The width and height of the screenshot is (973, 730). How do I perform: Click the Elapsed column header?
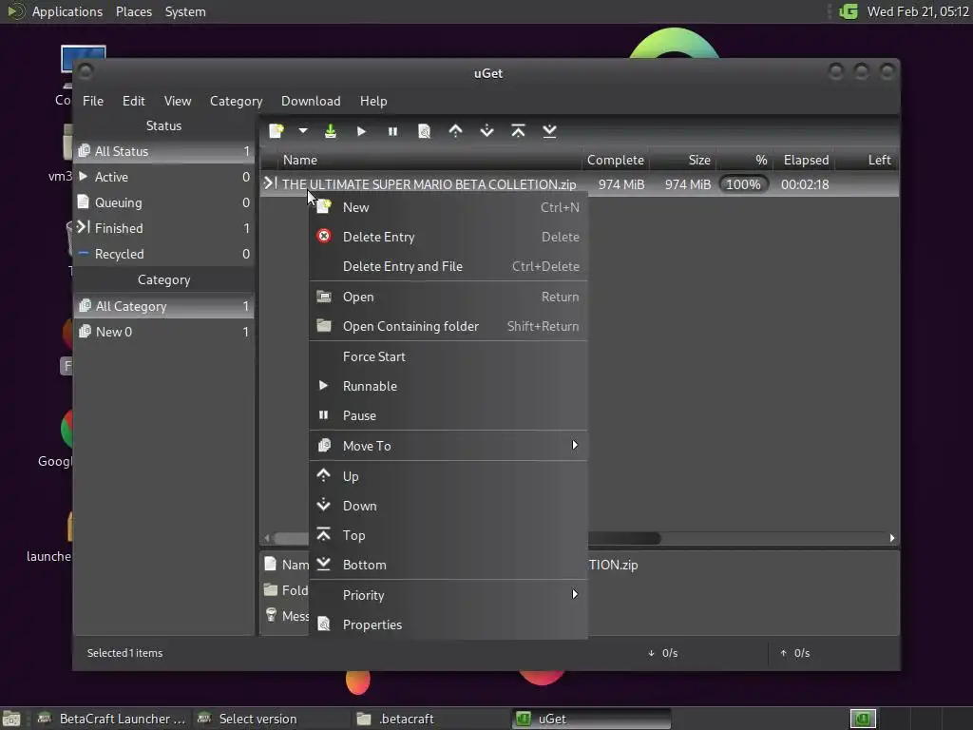[804, 160]
